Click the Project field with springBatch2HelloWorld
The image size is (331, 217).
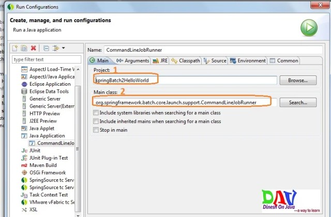pos(185,81)
